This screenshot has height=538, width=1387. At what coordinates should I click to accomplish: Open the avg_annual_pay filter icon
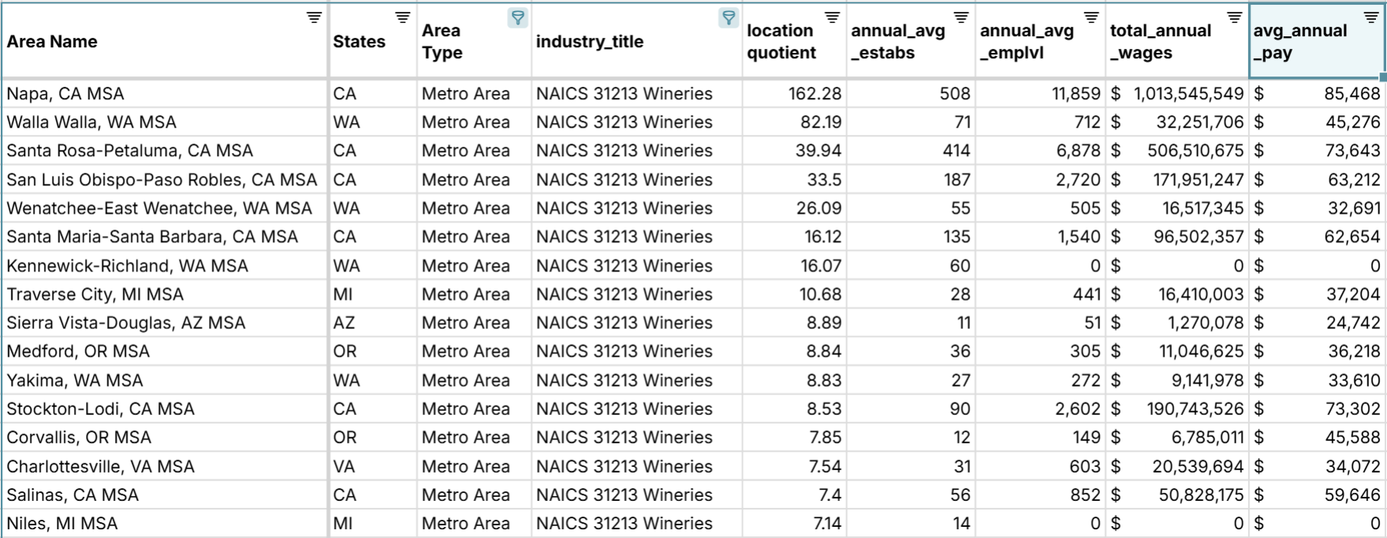[1371, 17]
